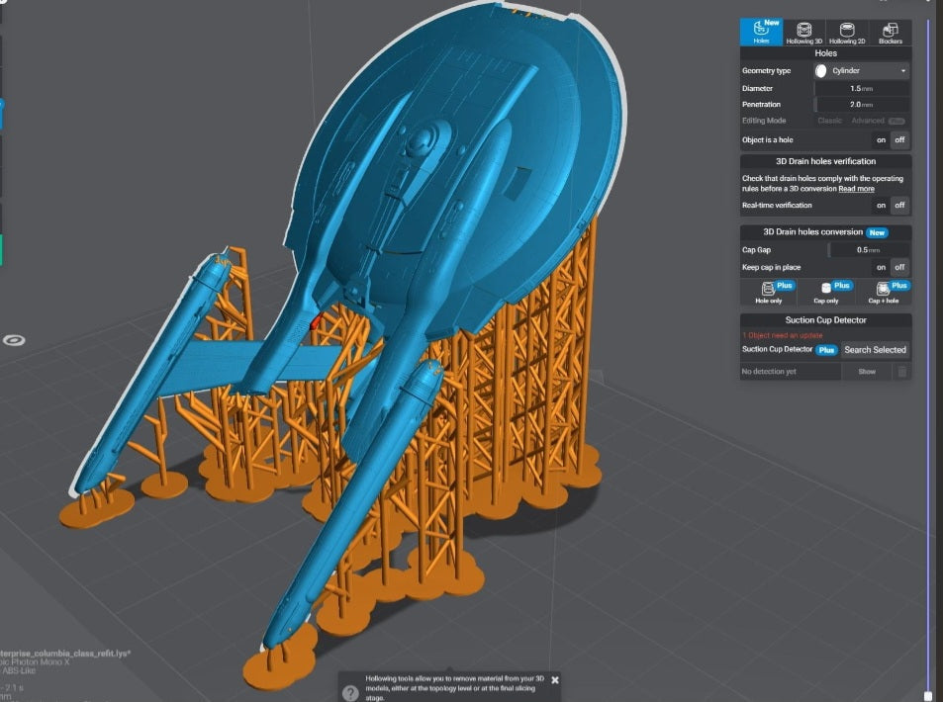The width and height of the screenshot is (943, 702).
Task: Turn Keep cap in place on
Action: (881, 268)
